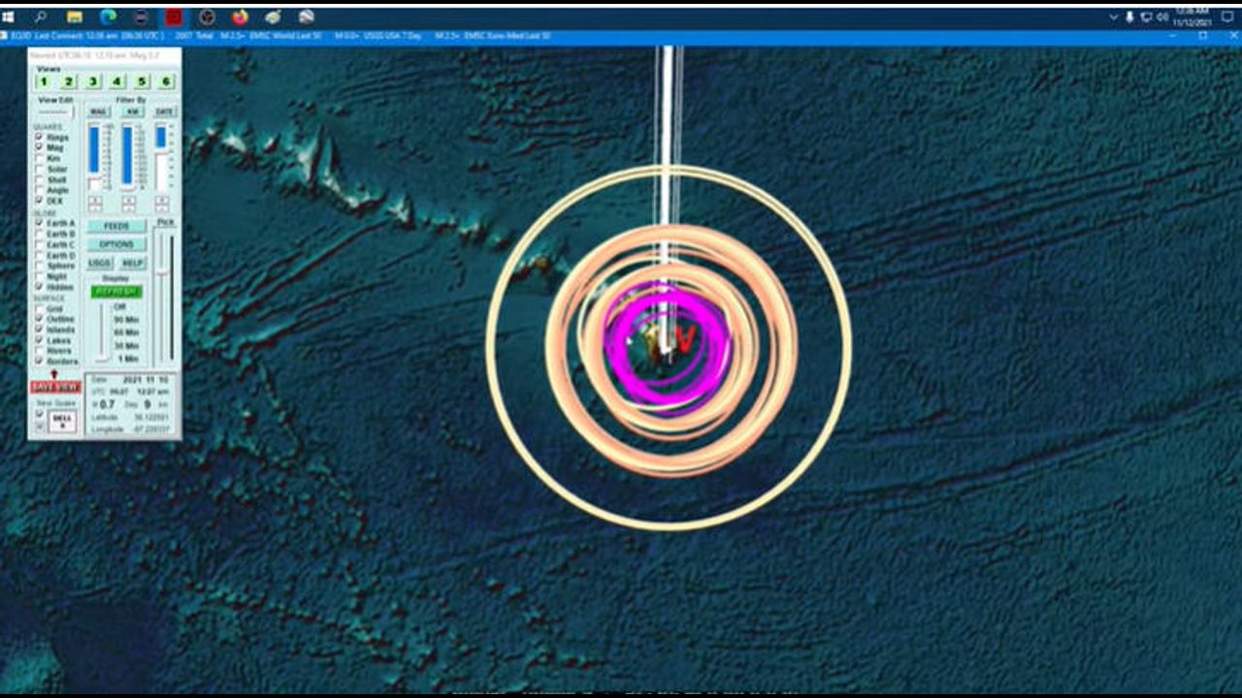Click the Pick vertical slider handle
The width and height of the screenshot is (1242, 698).
point(163,272)
